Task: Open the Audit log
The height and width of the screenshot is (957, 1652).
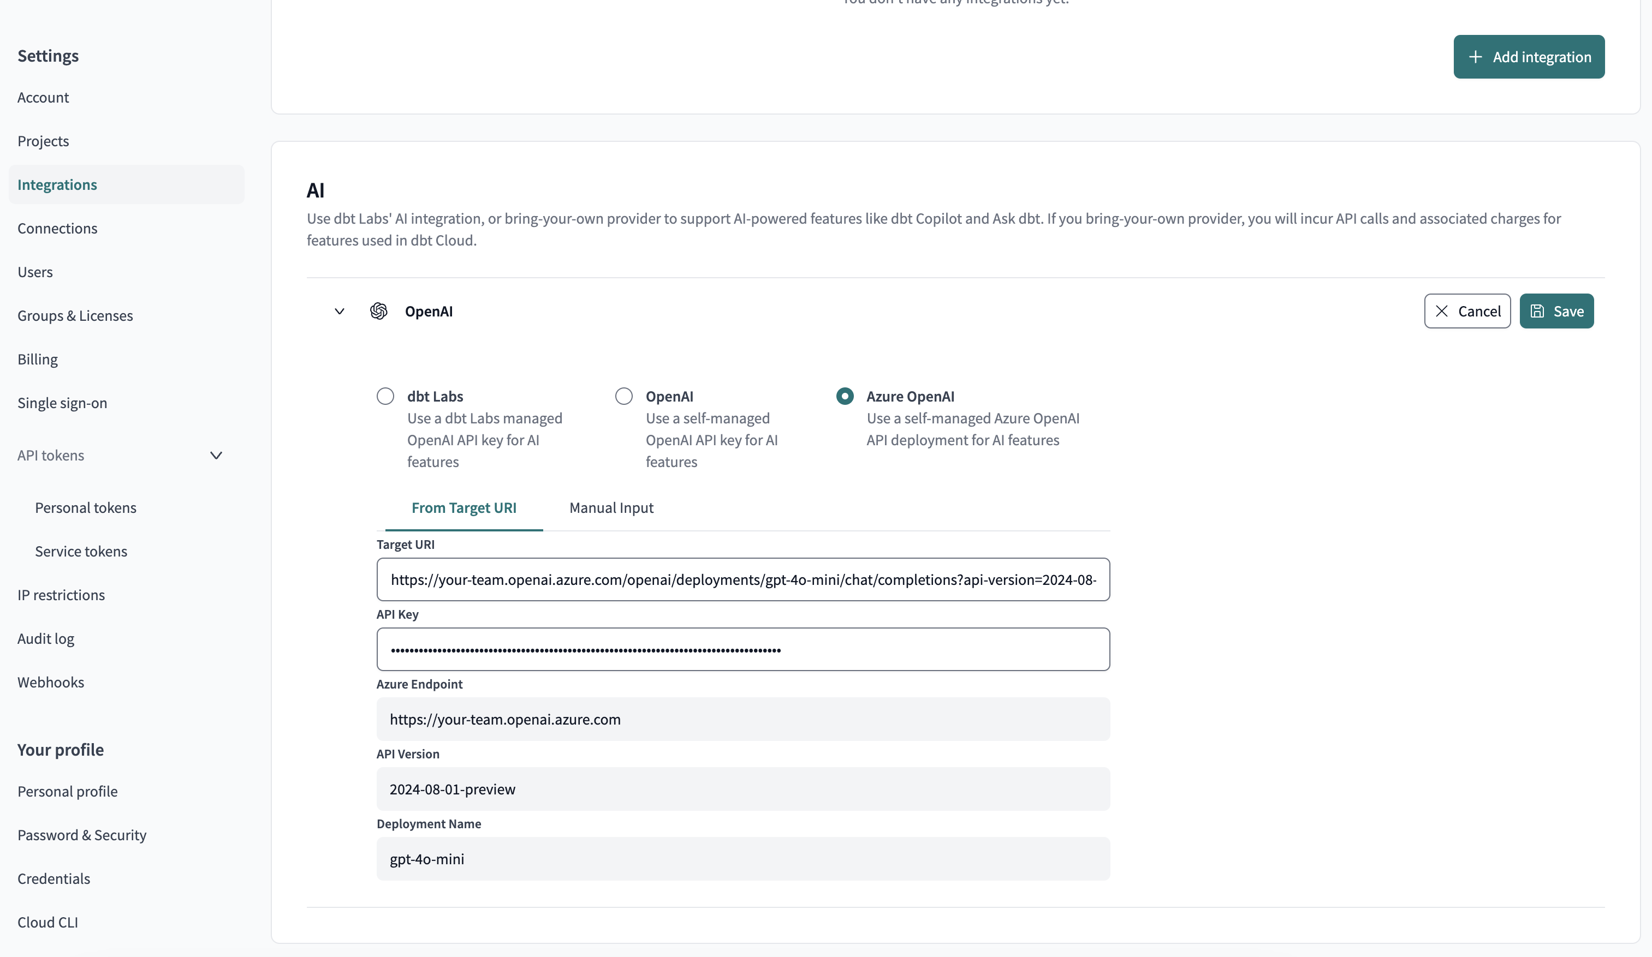Action: tap(46, 639)
